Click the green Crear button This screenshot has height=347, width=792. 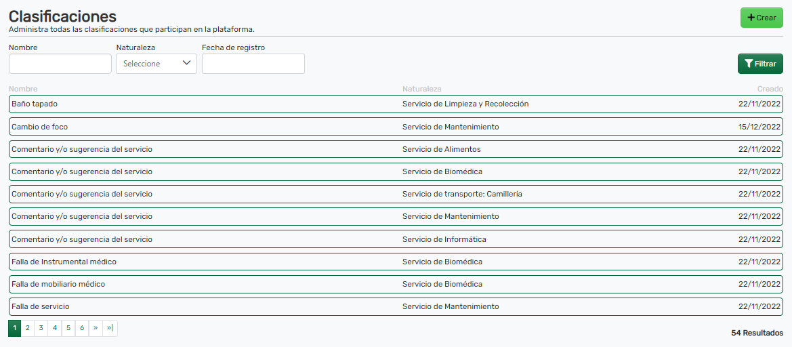pyautogui.click(x=762, y=18)
